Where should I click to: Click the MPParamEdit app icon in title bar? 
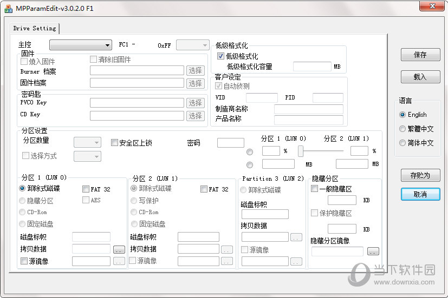pyautogui.click(x=8, y=9)
